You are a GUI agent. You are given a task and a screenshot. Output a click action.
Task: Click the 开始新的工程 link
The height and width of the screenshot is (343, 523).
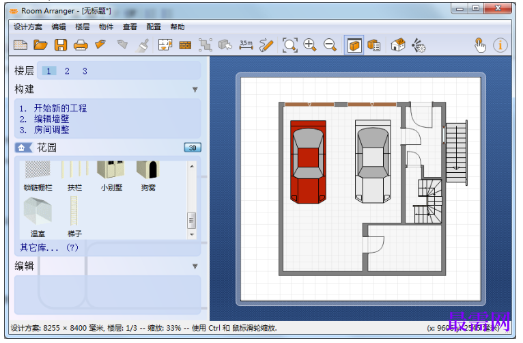(x=60, y=108)
